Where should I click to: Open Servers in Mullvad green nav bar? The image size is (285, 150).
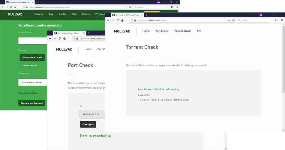tap(85, 14)
